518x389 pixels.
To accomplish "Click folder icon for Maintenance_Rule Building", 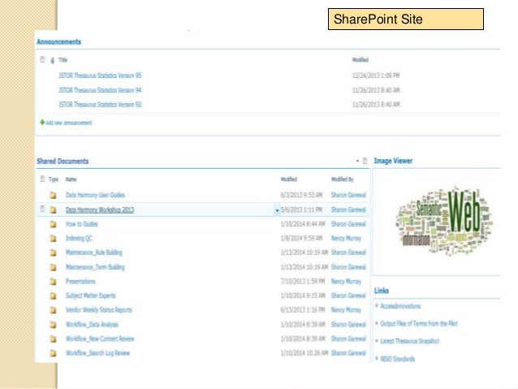I will point(54,253).
